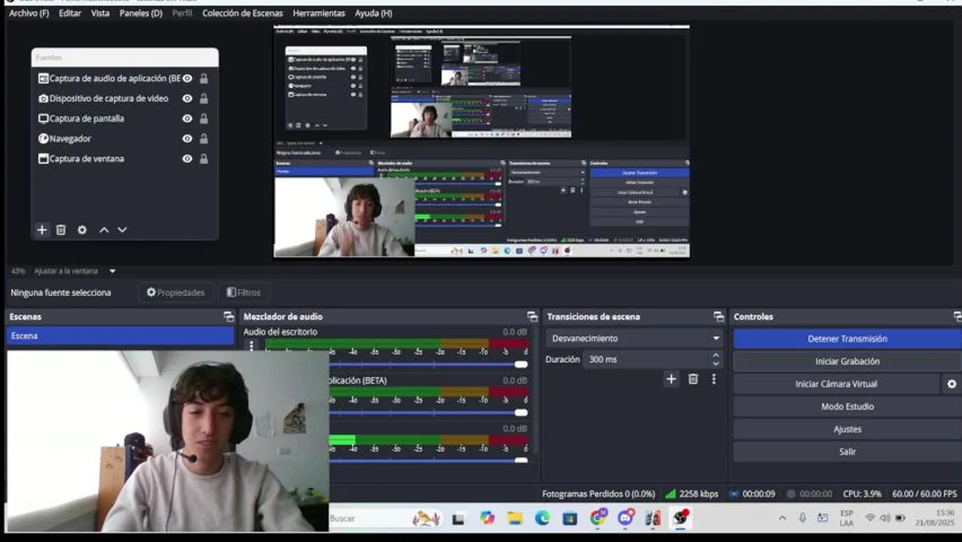Hide Captura de audio de aplicación source
Image resolution: width=962 pixels, height=542 pixels.
click(187, 78)
